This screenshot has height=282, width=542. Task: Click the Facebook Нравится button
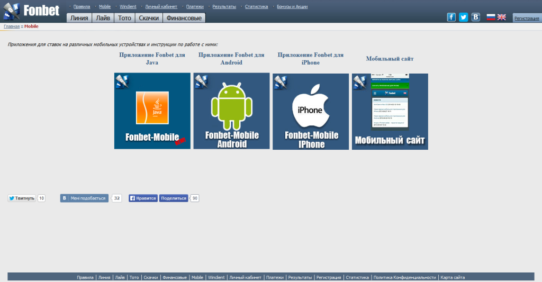143,198
